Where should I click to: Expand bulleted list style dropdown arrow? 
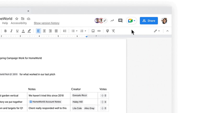[x=77, y=31]
